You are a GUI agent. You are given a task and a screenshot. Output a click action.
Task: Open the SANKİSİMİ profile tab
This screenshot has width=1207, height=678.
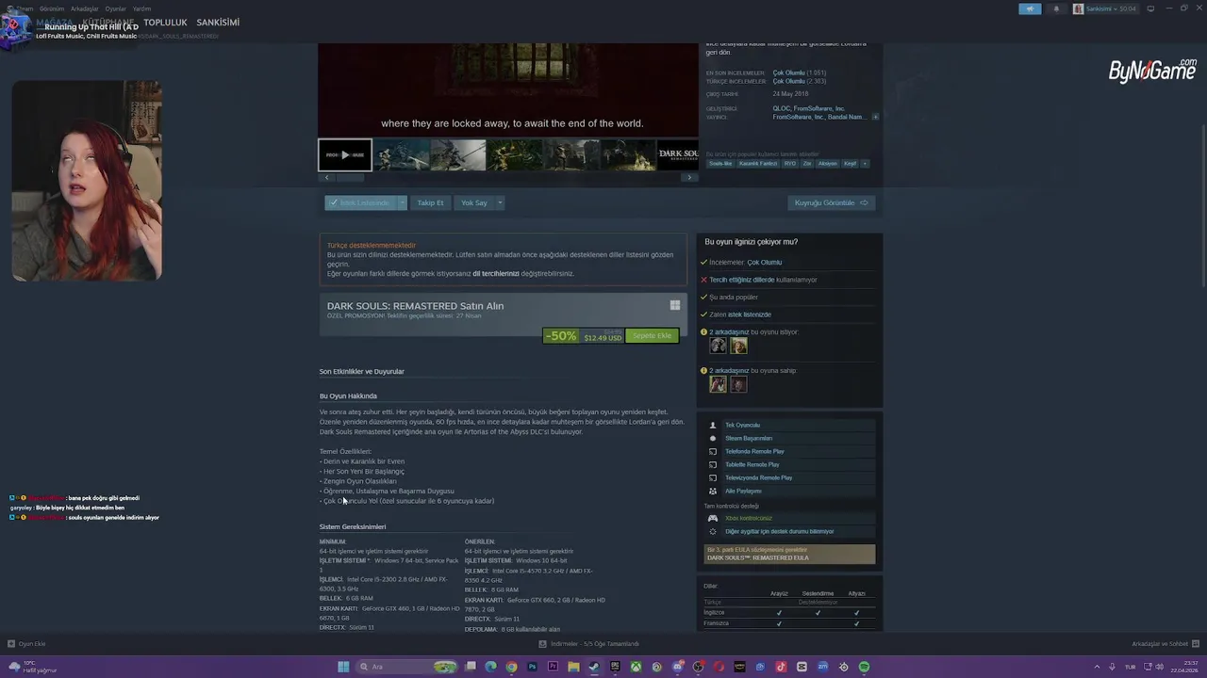[x=218, y=22]
